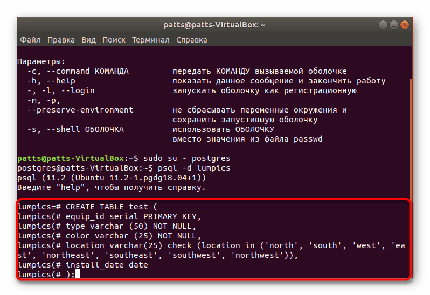This screenshot has width=430, height=295.
Task: Click the text cursor block after ');'
Action: (x=78, y=273)
